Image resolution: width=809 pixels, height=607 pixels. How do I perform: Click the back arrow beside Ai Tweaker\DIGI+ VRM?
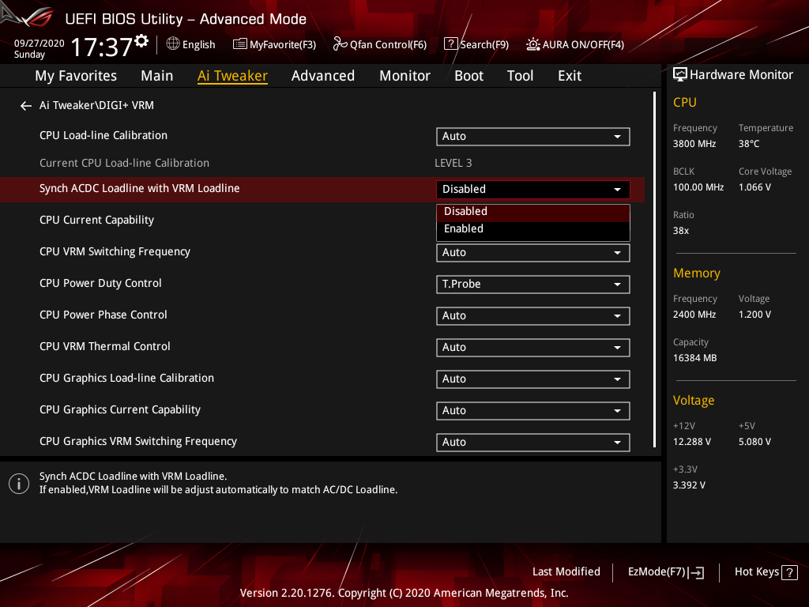[x=26, y=106]
